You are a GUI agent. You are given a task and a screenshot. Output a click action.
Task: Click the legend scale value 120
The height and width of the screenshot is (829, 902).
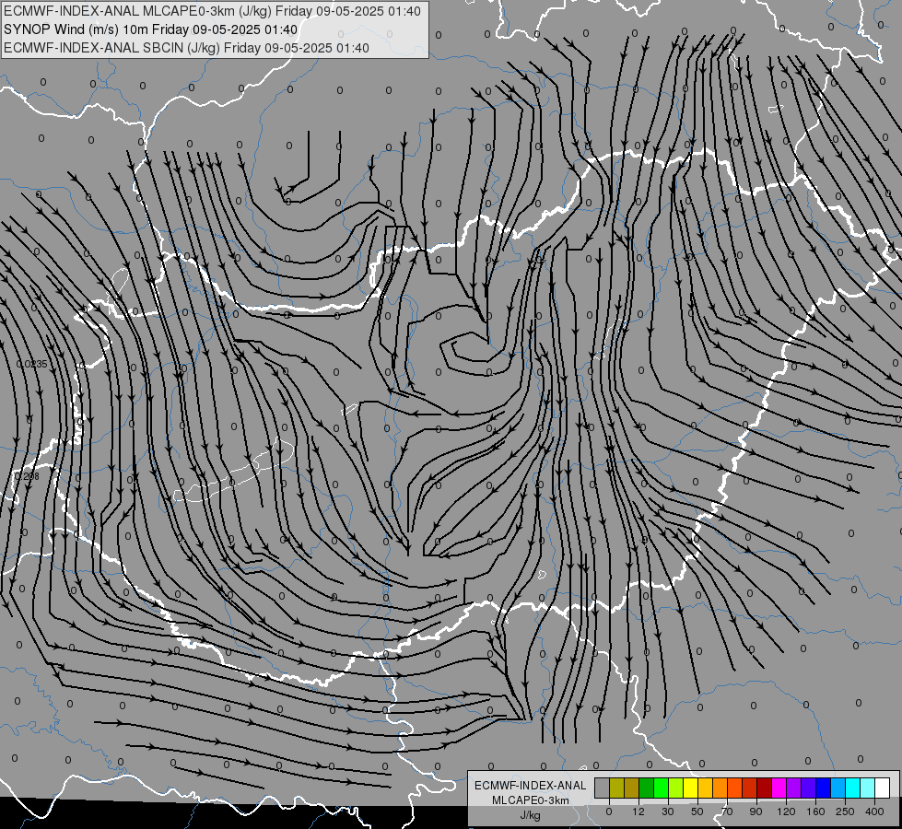(x=787, y=811)
